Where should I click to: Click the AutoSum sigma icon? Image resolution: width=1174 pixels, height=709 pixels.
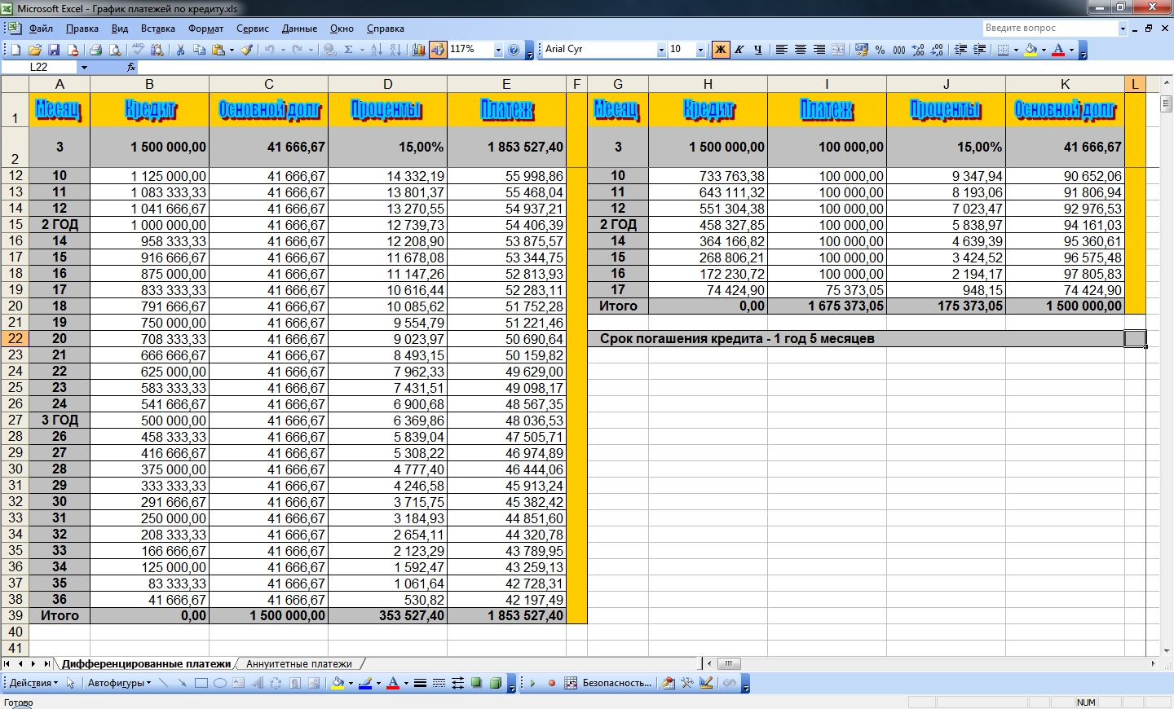coord(349,50)
